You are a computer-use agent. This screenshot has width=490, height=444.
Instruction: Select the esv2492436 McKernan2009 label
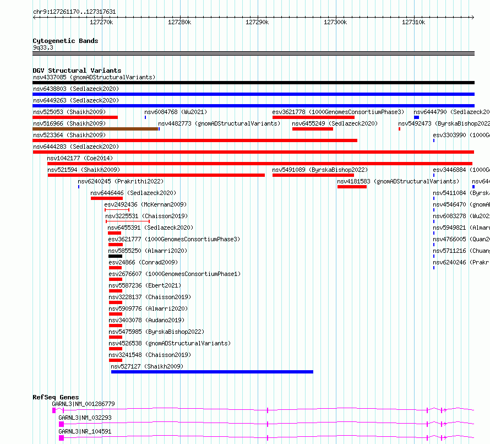[146, 204]
